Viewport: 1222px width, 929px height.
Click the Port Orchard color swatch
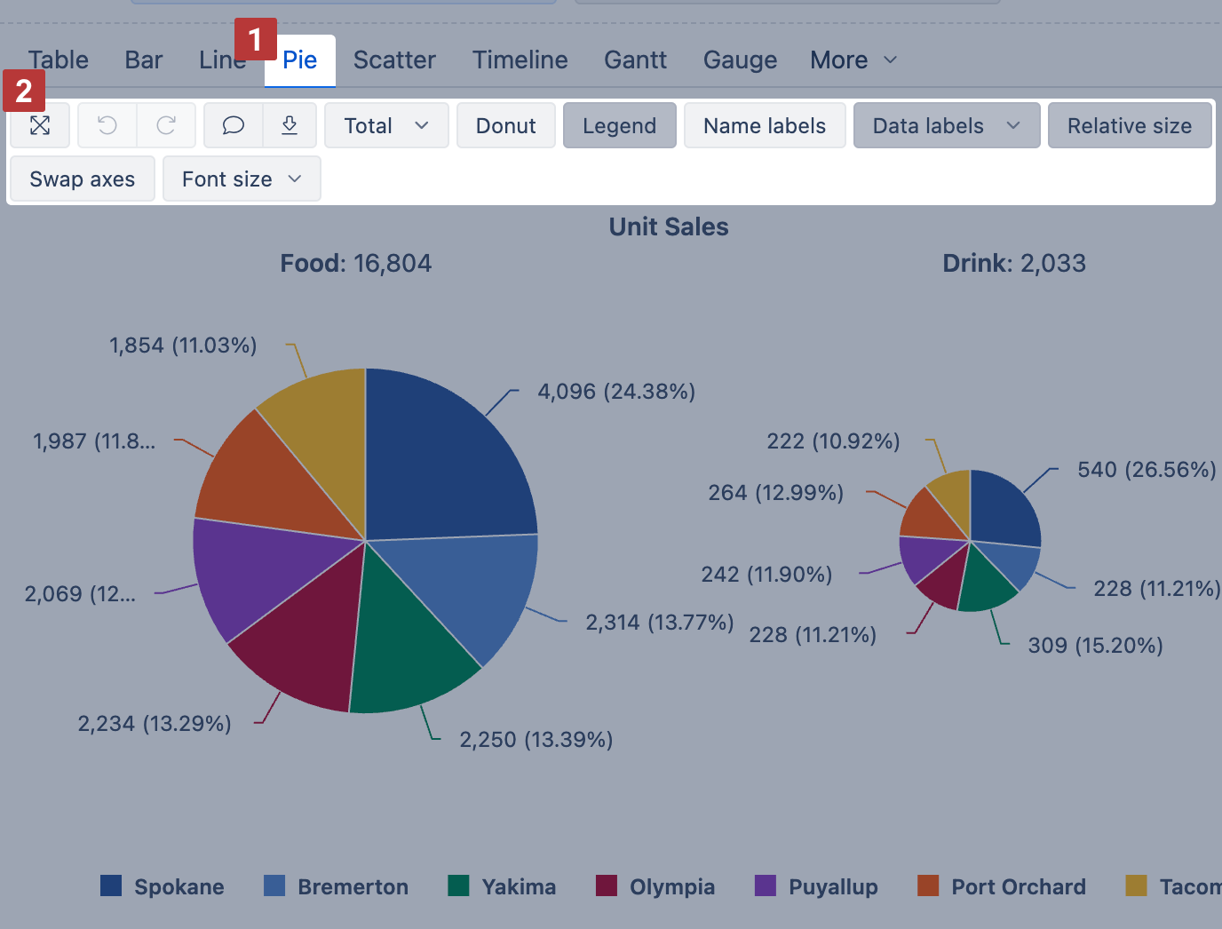click(926, 885)
